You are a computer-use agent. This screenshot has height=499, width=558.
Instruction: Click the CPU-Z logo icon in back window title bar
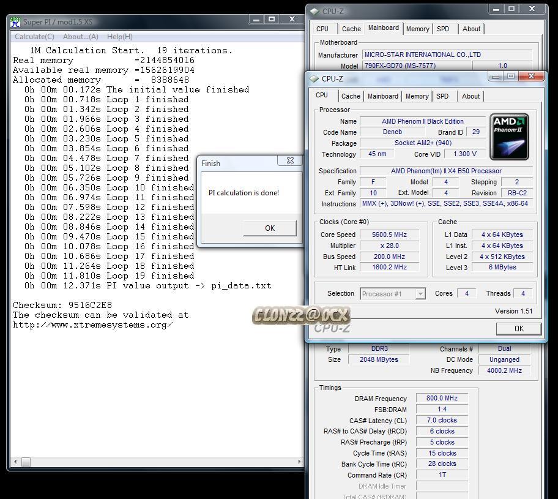point(315,12)
